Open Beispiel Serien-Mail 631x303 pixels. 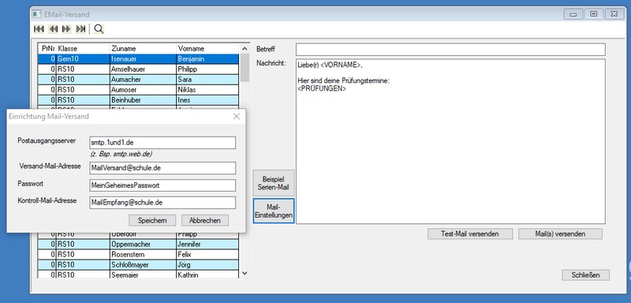tap(274, 183)
